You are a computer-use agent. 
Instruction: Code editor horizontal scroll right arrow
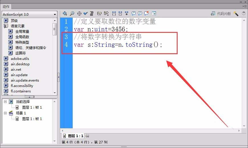239,131
